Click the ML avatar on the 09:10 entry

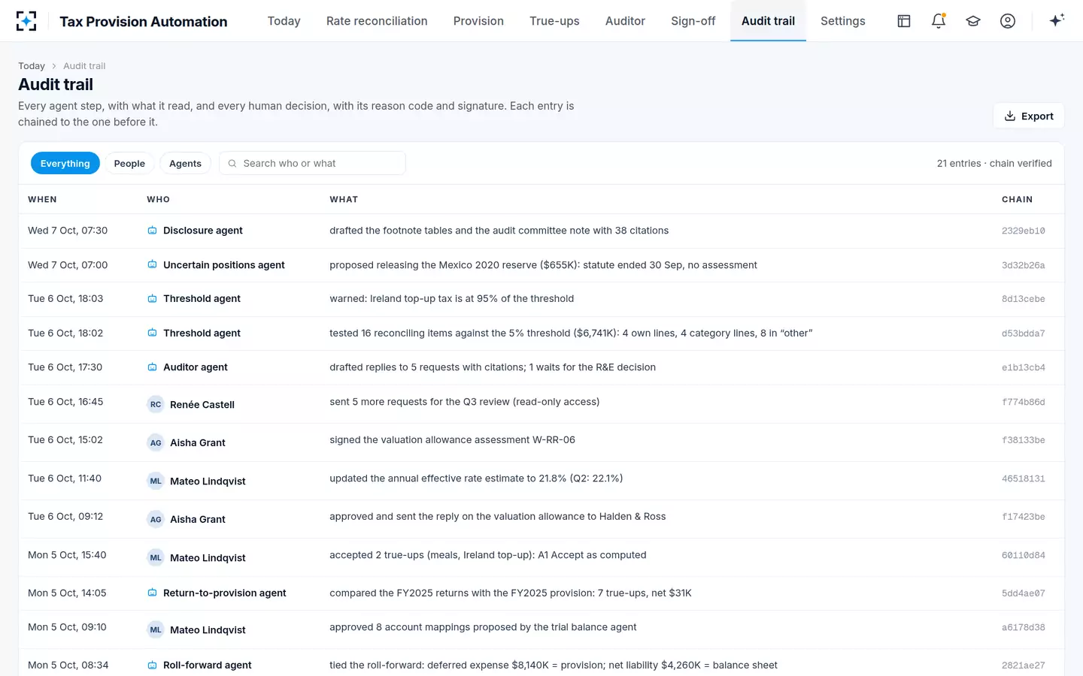156,629
